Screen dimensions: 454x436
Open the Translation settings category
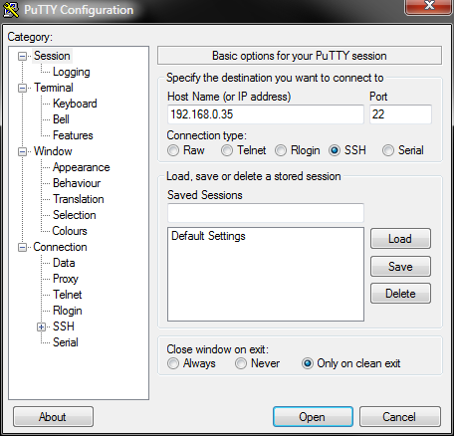(79, 199)
